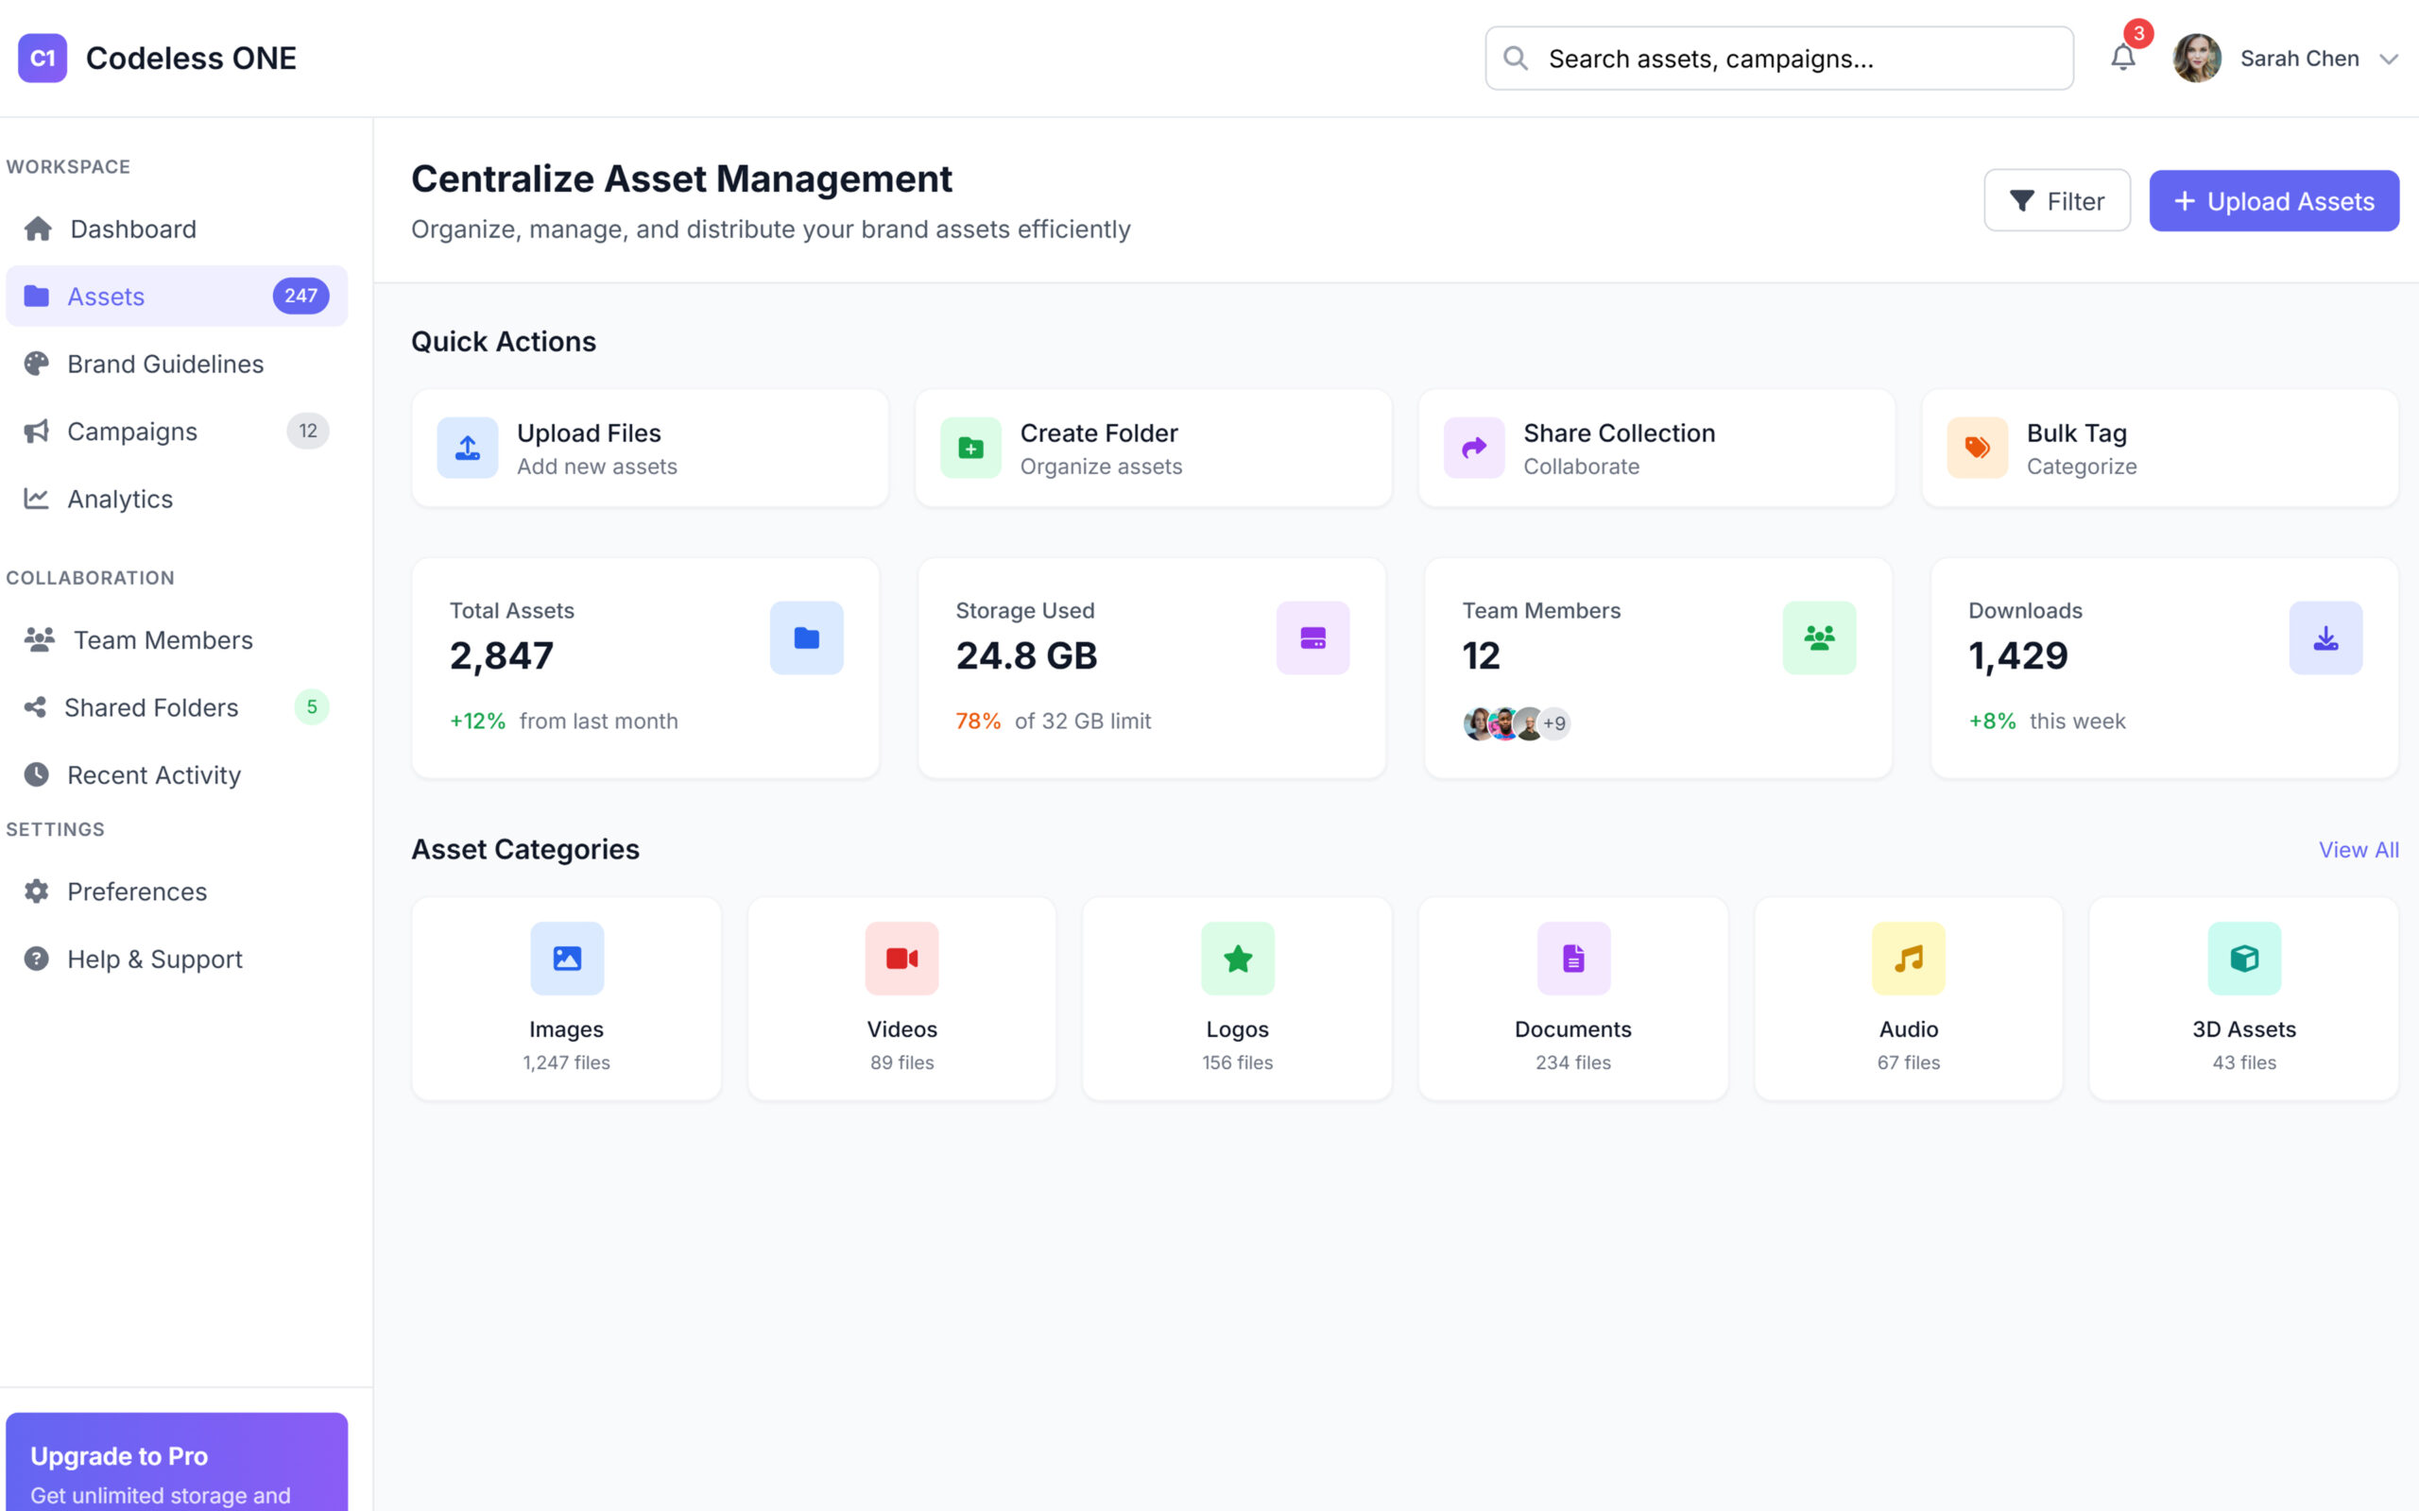Image resolution: width=2419 pixels, height=1511 pixels.
Task: Click the Upgrade to Pro banner
Action: (x=177, y=1463)
